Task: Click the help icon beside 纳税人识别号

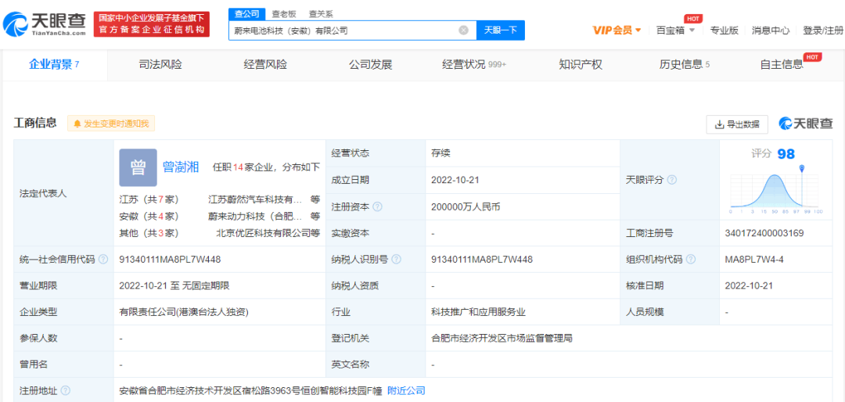Action: pos(397,260)
